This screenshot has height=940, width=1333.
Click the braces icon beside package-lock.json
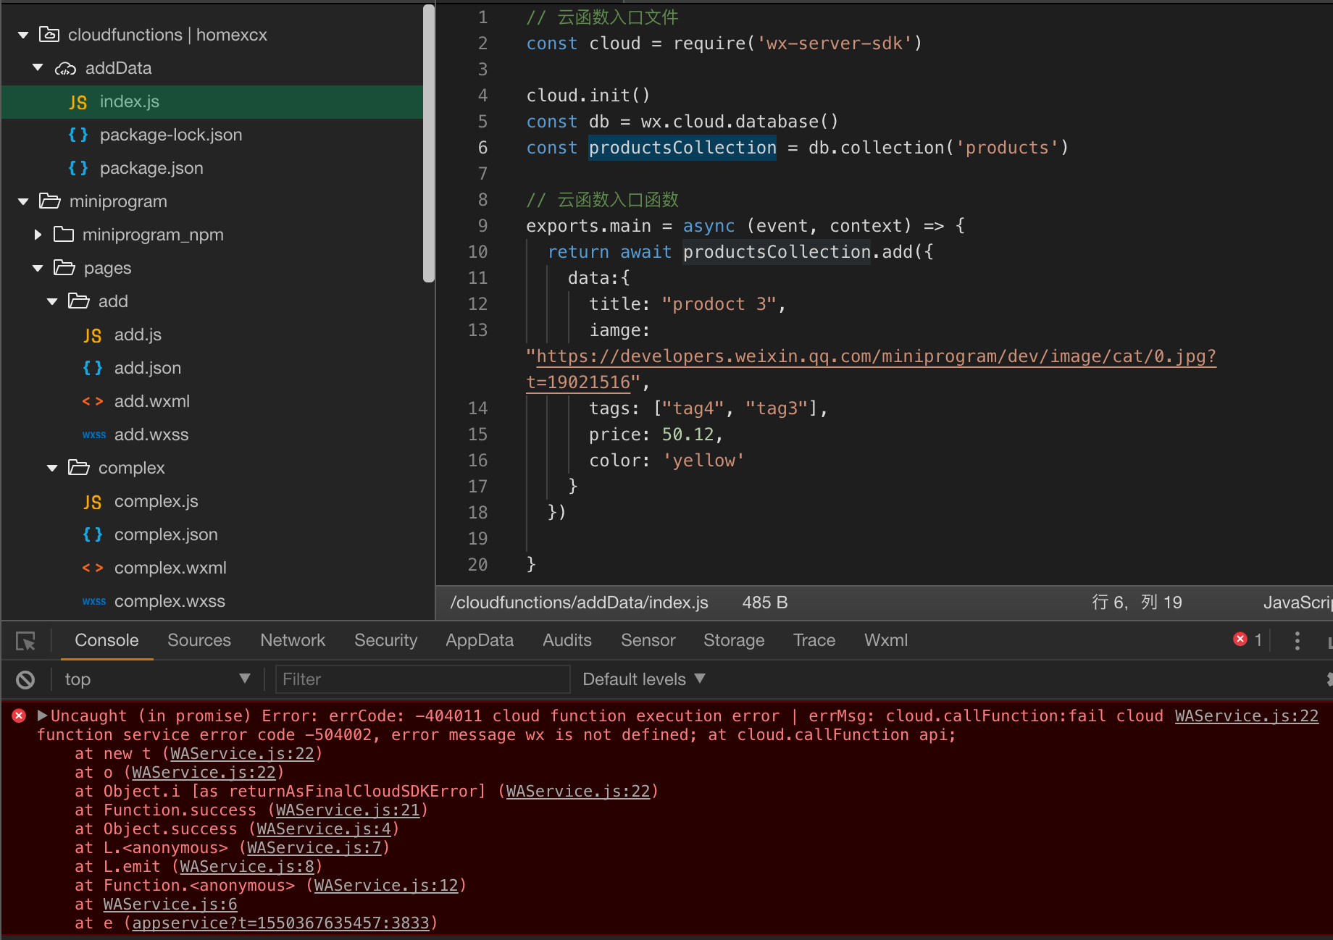[x=78, y=135]
